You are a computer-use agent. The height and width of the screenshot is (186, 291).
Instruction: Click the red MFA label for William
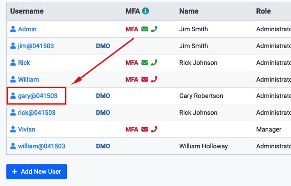132,79
